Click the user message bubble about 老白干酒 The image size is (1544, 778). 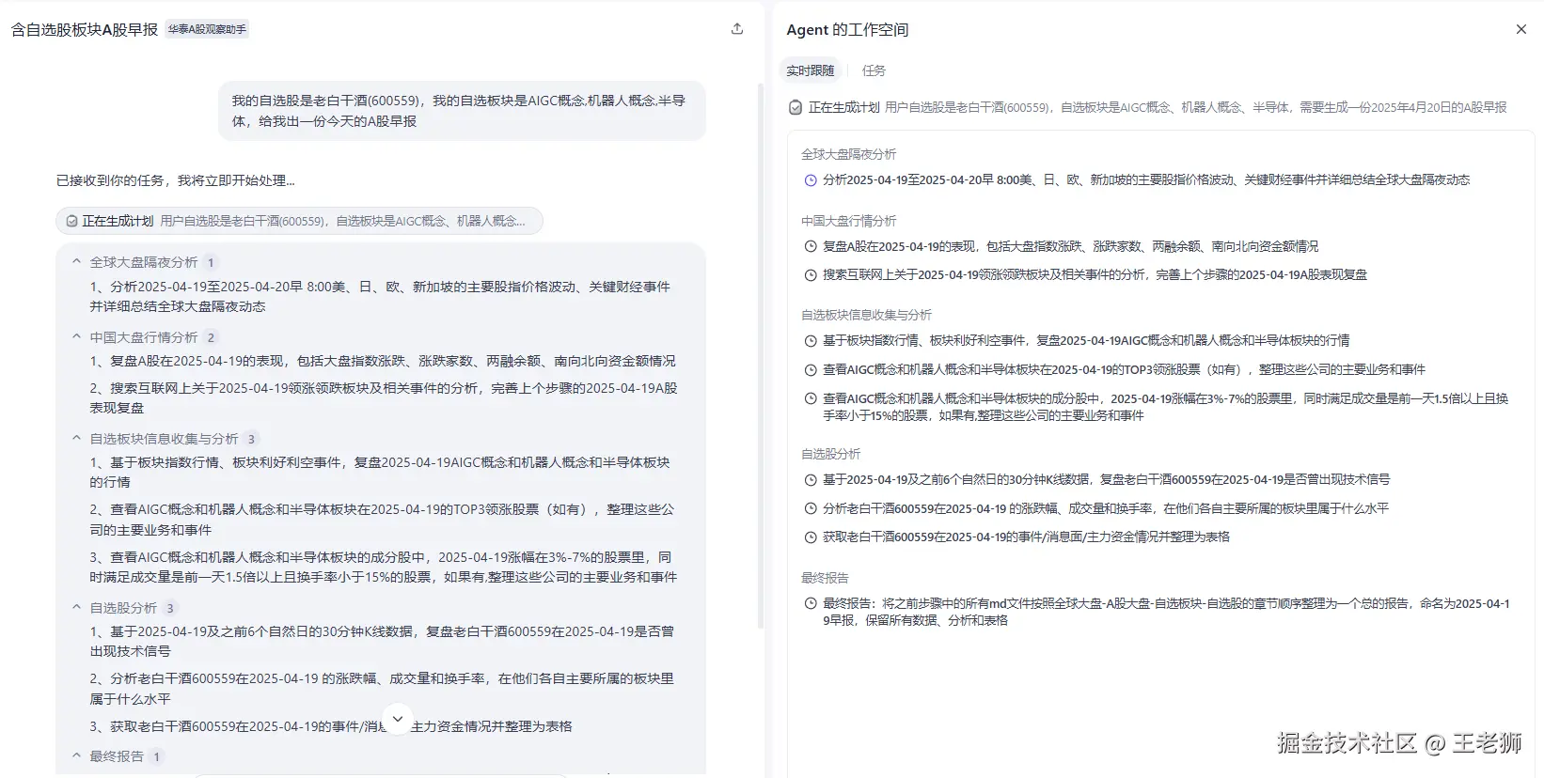click(461, 111)
